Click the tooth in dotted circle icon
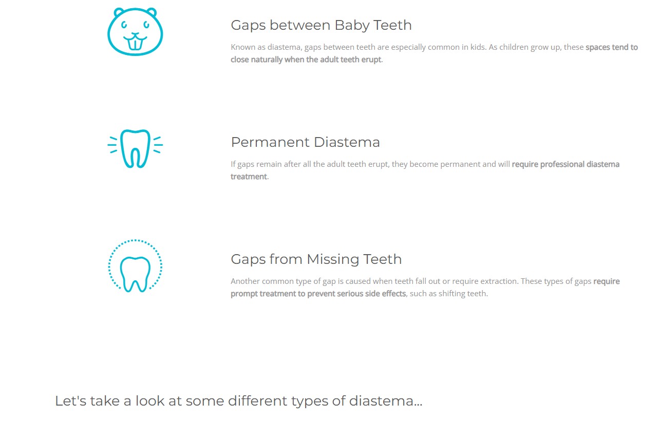662x422 pixels. [x=135, y=266]
